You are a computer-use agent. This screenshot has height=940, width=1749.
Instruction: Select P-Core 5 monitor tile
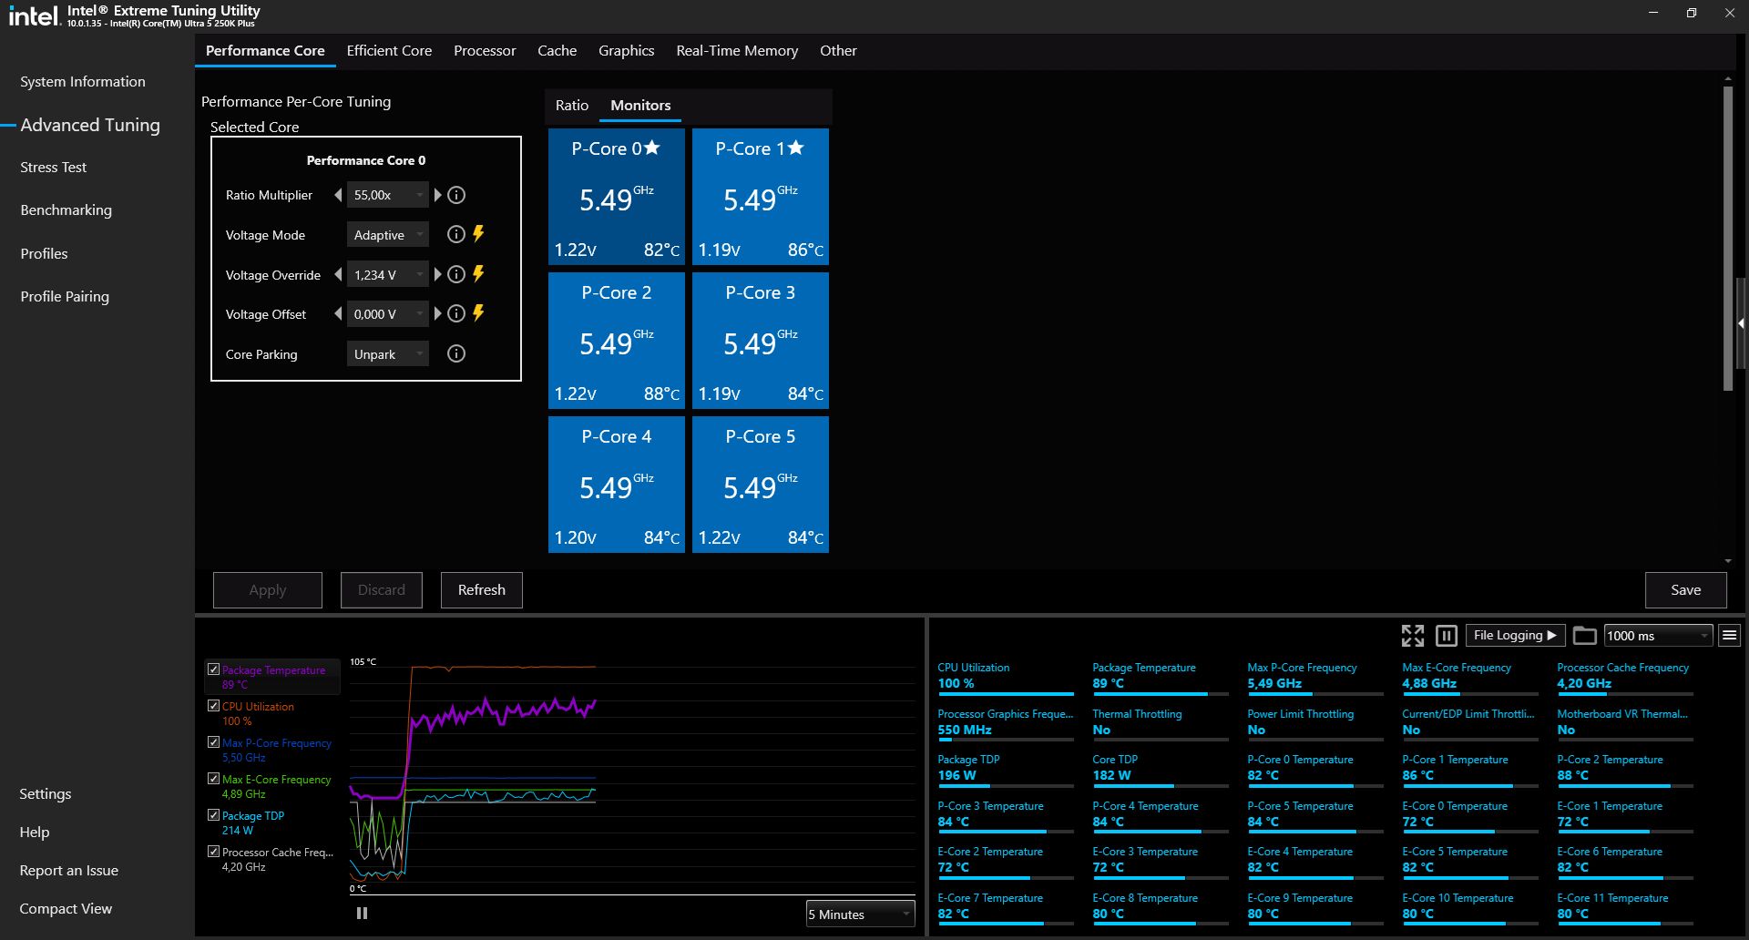click(761, 485)
